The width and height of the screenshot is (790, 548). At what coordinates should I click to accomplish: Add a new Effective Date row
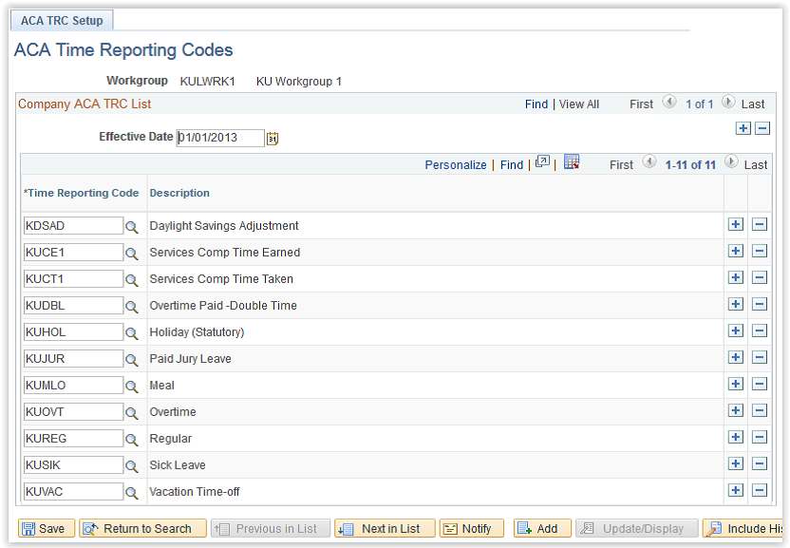(743, 127)
